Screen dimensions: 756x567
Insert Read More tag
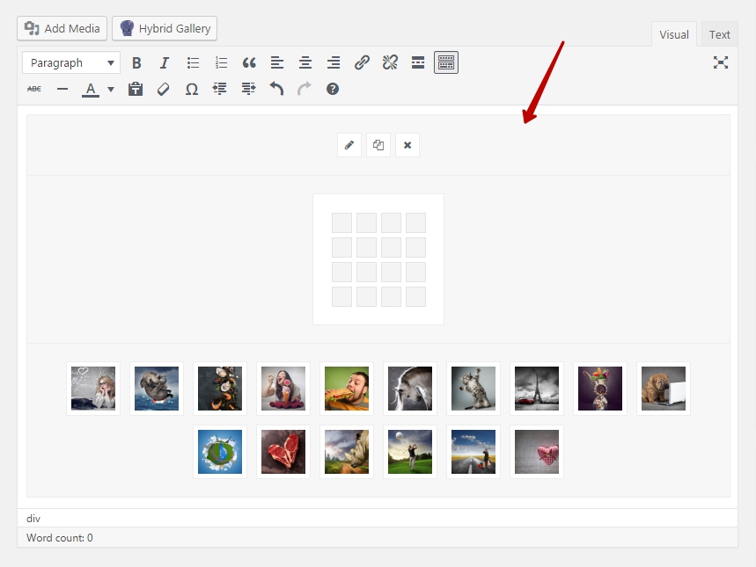418,62
